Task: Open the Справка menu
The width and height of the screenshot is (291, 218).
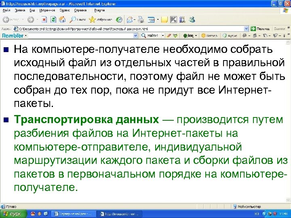Action: pos(80,10)
